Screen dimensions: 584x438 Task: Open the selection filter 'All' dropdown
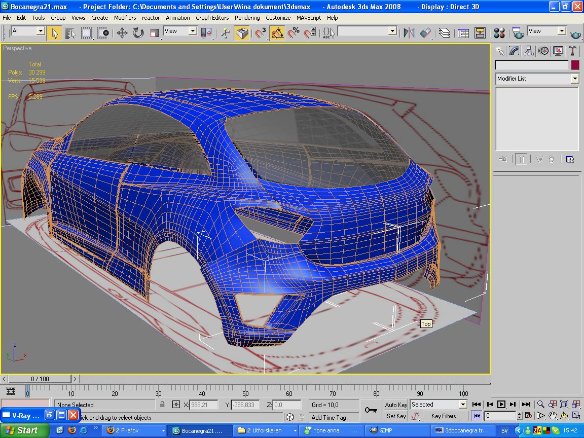pyautogui.click(x=41, y=31)
